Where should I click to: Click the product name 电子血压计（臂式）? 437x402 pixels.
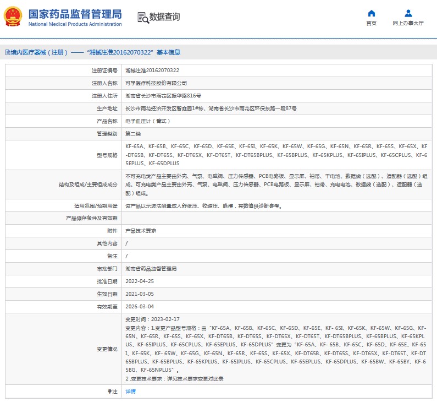147,121
